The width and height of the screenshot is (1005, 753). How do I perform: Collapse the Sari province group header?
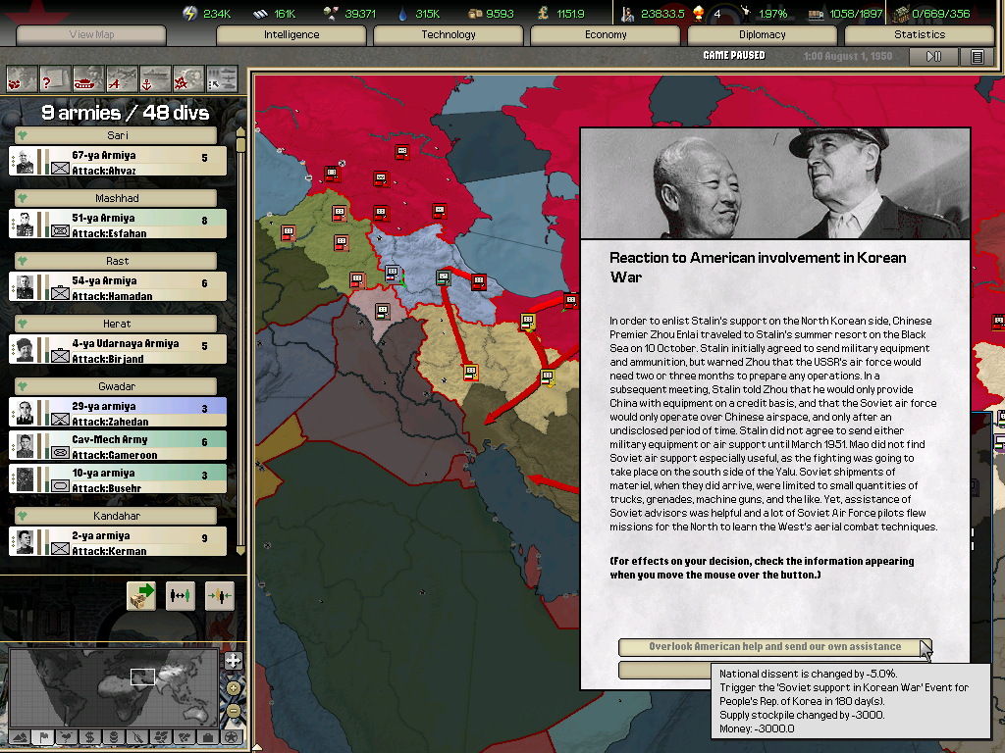118,135
